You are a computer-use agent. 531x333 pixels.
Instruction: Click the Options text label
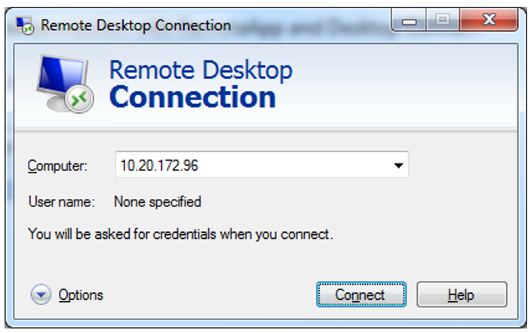(x=81, y=295)
